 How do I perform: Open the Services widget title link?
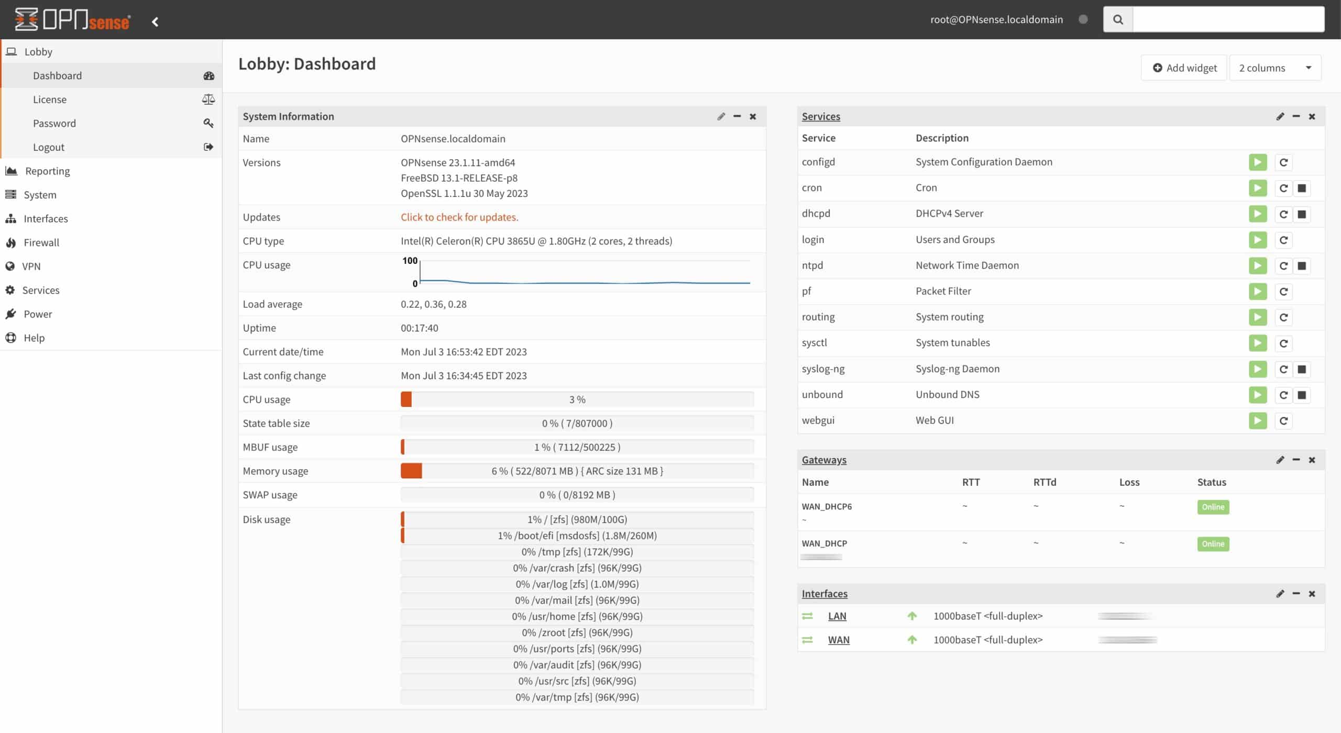tap(821, 116)
